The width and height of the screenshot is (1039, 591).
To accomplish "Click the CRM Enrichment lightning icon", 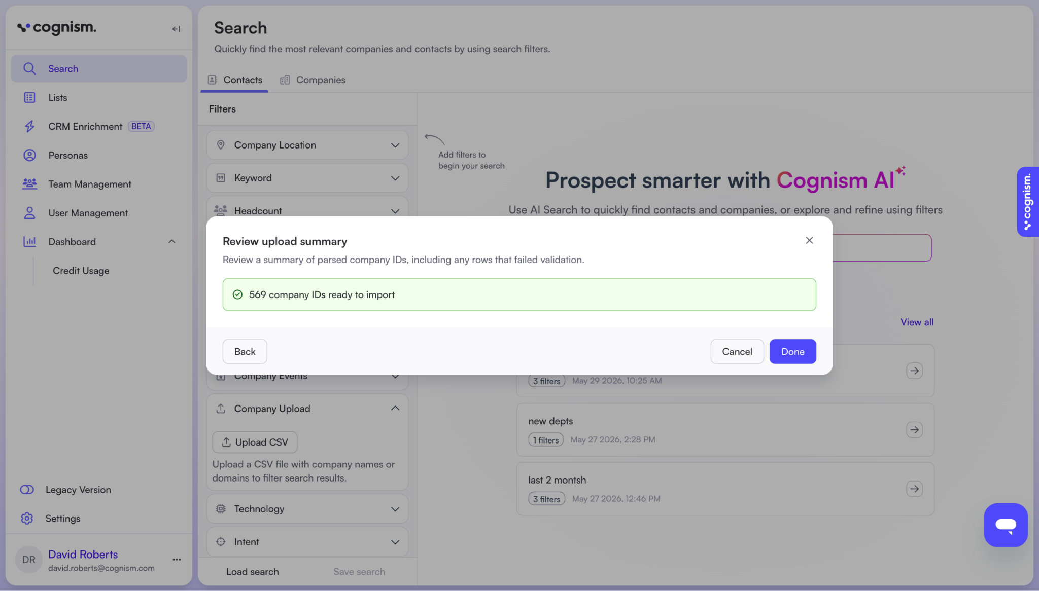I will click(29, 126).
